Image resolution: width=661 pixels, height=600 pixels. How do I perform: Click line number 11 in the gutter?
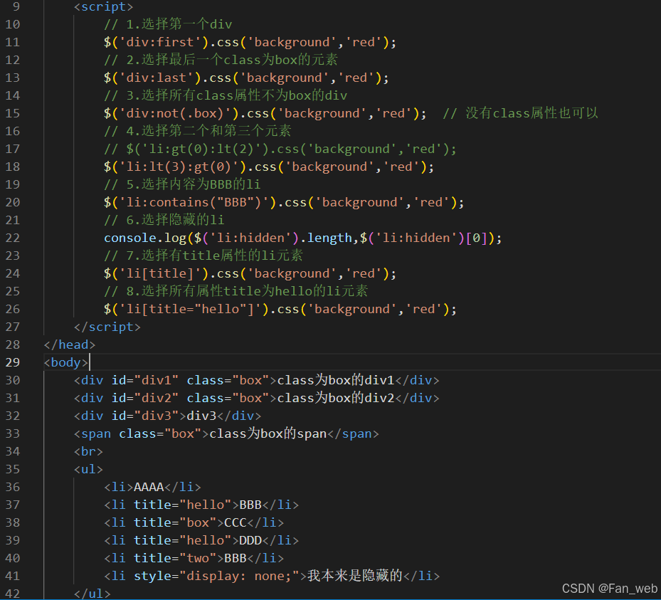[x=13, y=42]
